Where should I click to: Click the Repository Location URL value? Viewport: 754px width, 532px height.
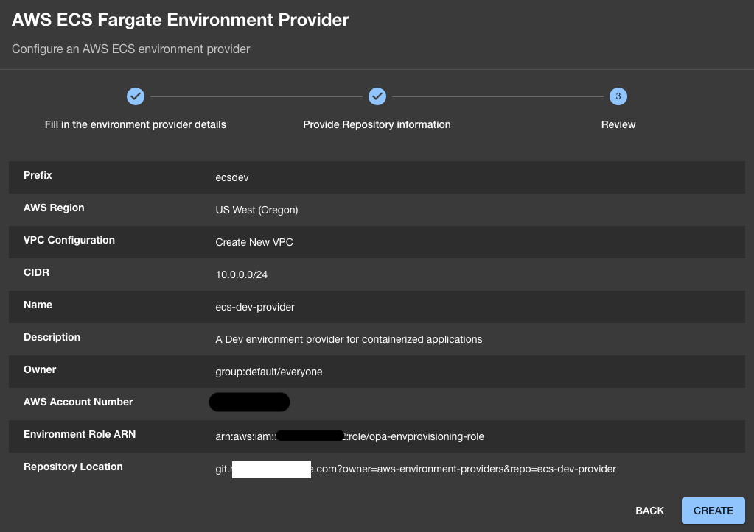pos(416,469)
